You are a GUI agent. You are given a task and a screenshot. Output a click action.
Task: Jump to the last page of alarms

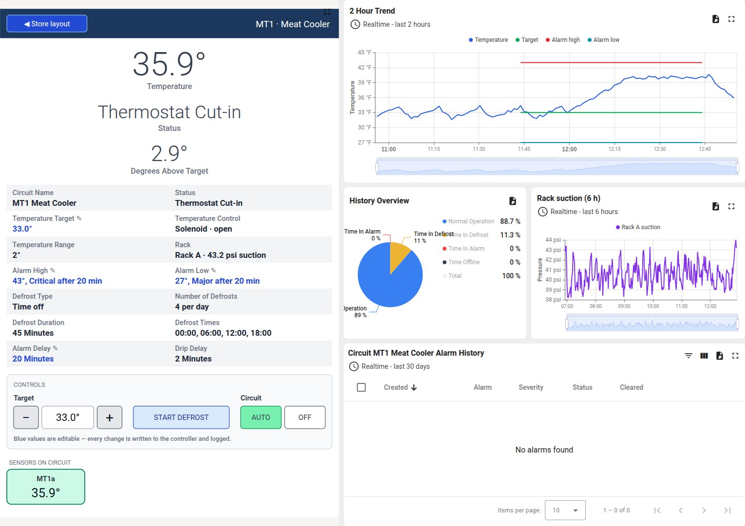(x=727, y=510)
